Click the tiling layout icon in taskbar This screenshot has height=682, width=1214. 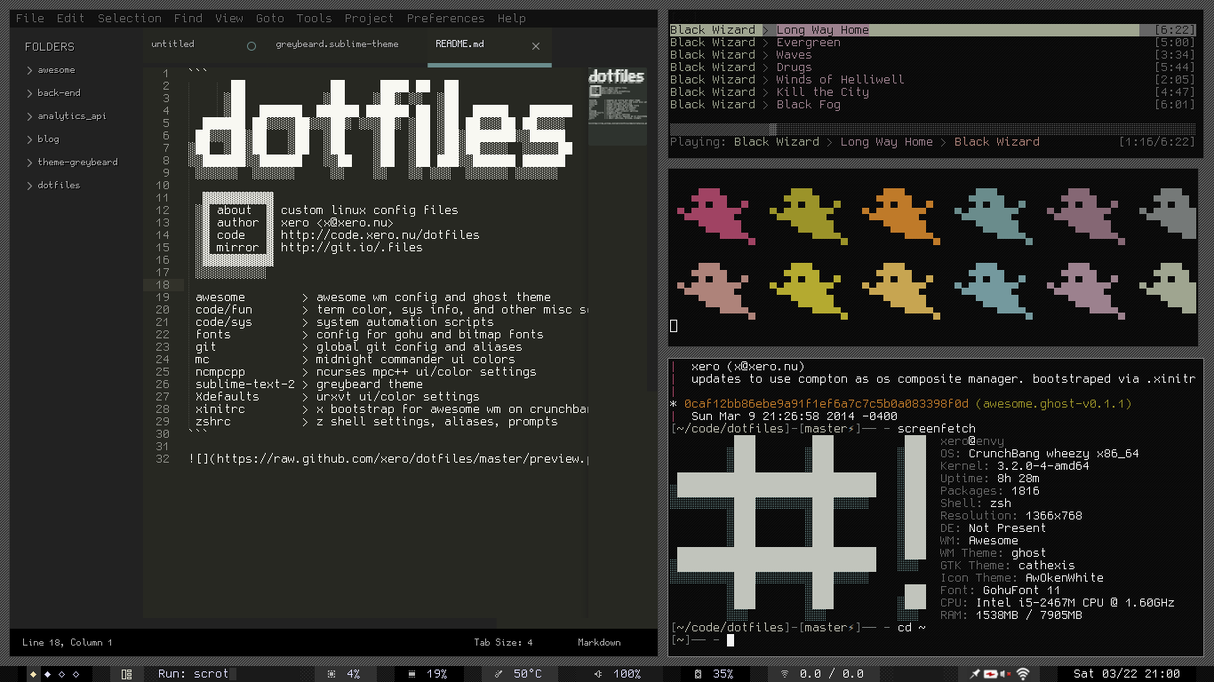pos(126,674)
